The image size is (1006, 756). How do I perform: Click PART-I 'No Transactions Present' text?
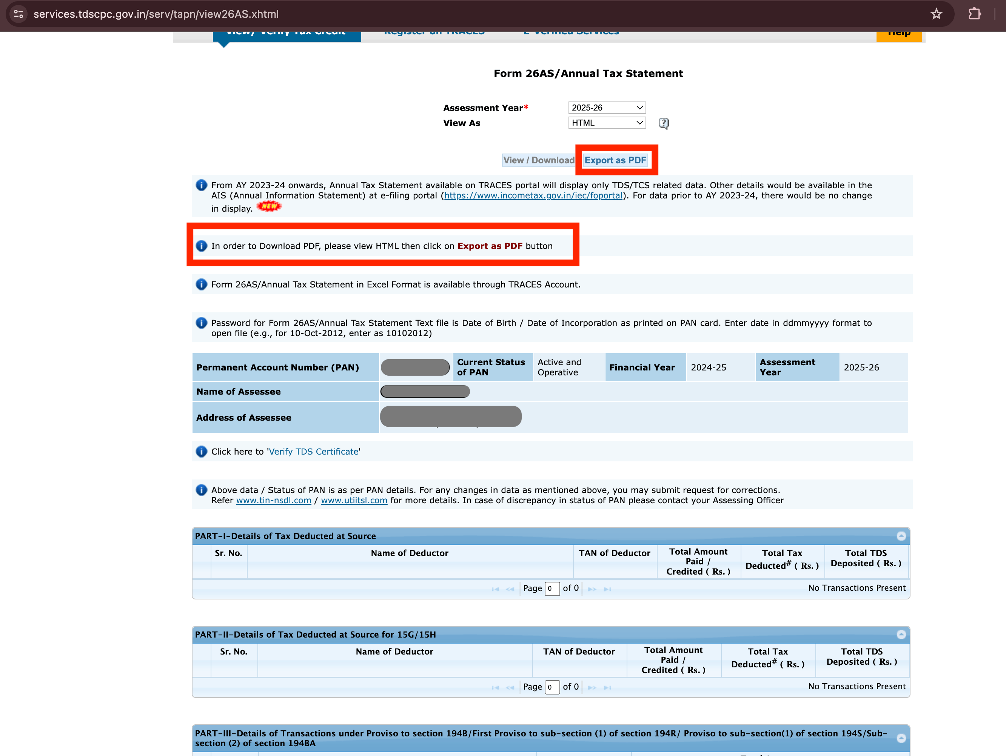pos(857,588)
